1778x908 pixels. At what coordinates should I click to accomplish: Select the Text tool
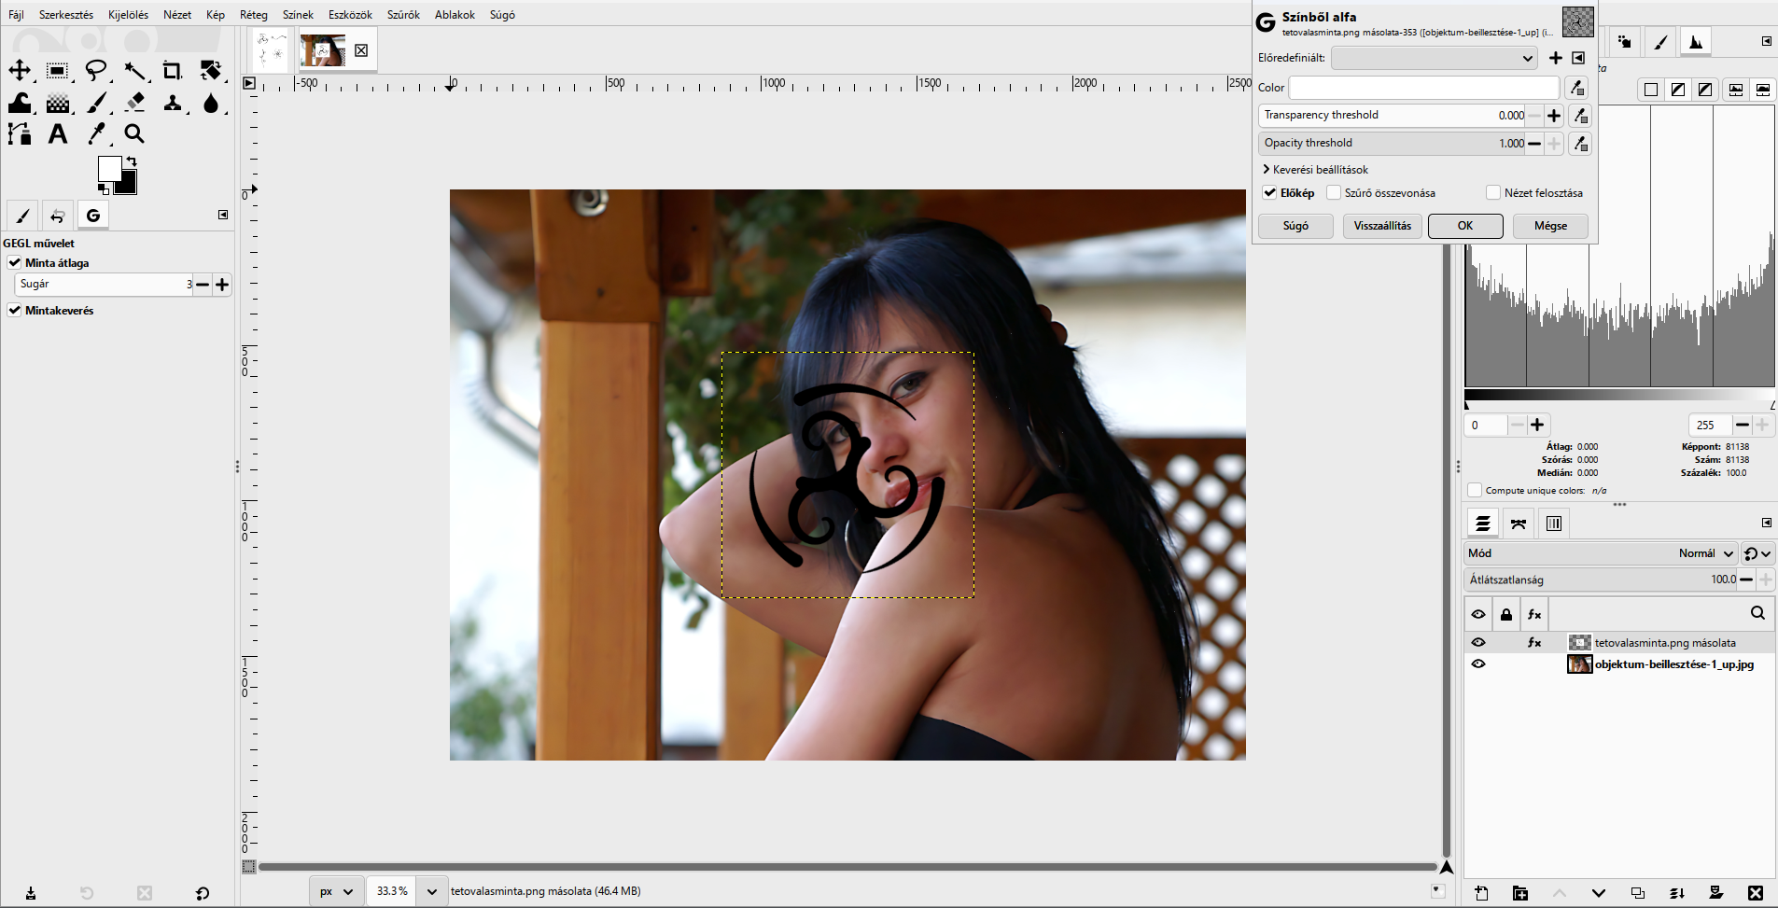point(58,133)
